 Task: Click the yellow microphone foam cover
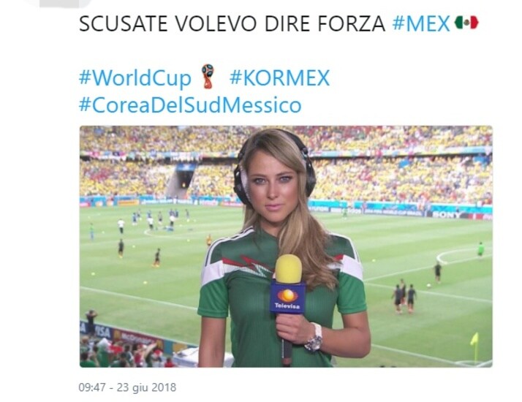[x=288, y=268]
